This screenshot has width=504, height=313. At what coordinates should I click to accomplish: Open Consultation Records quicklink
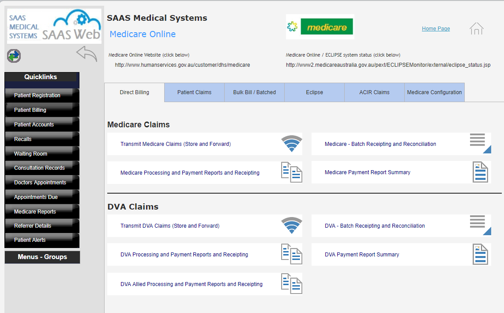pos(42,168)
